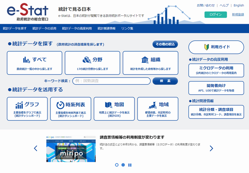Image resolution: width=249 pixels, height=173 pixels.
Task: Click 政府統計一覧の中から探します text
Action: (35, 69)
